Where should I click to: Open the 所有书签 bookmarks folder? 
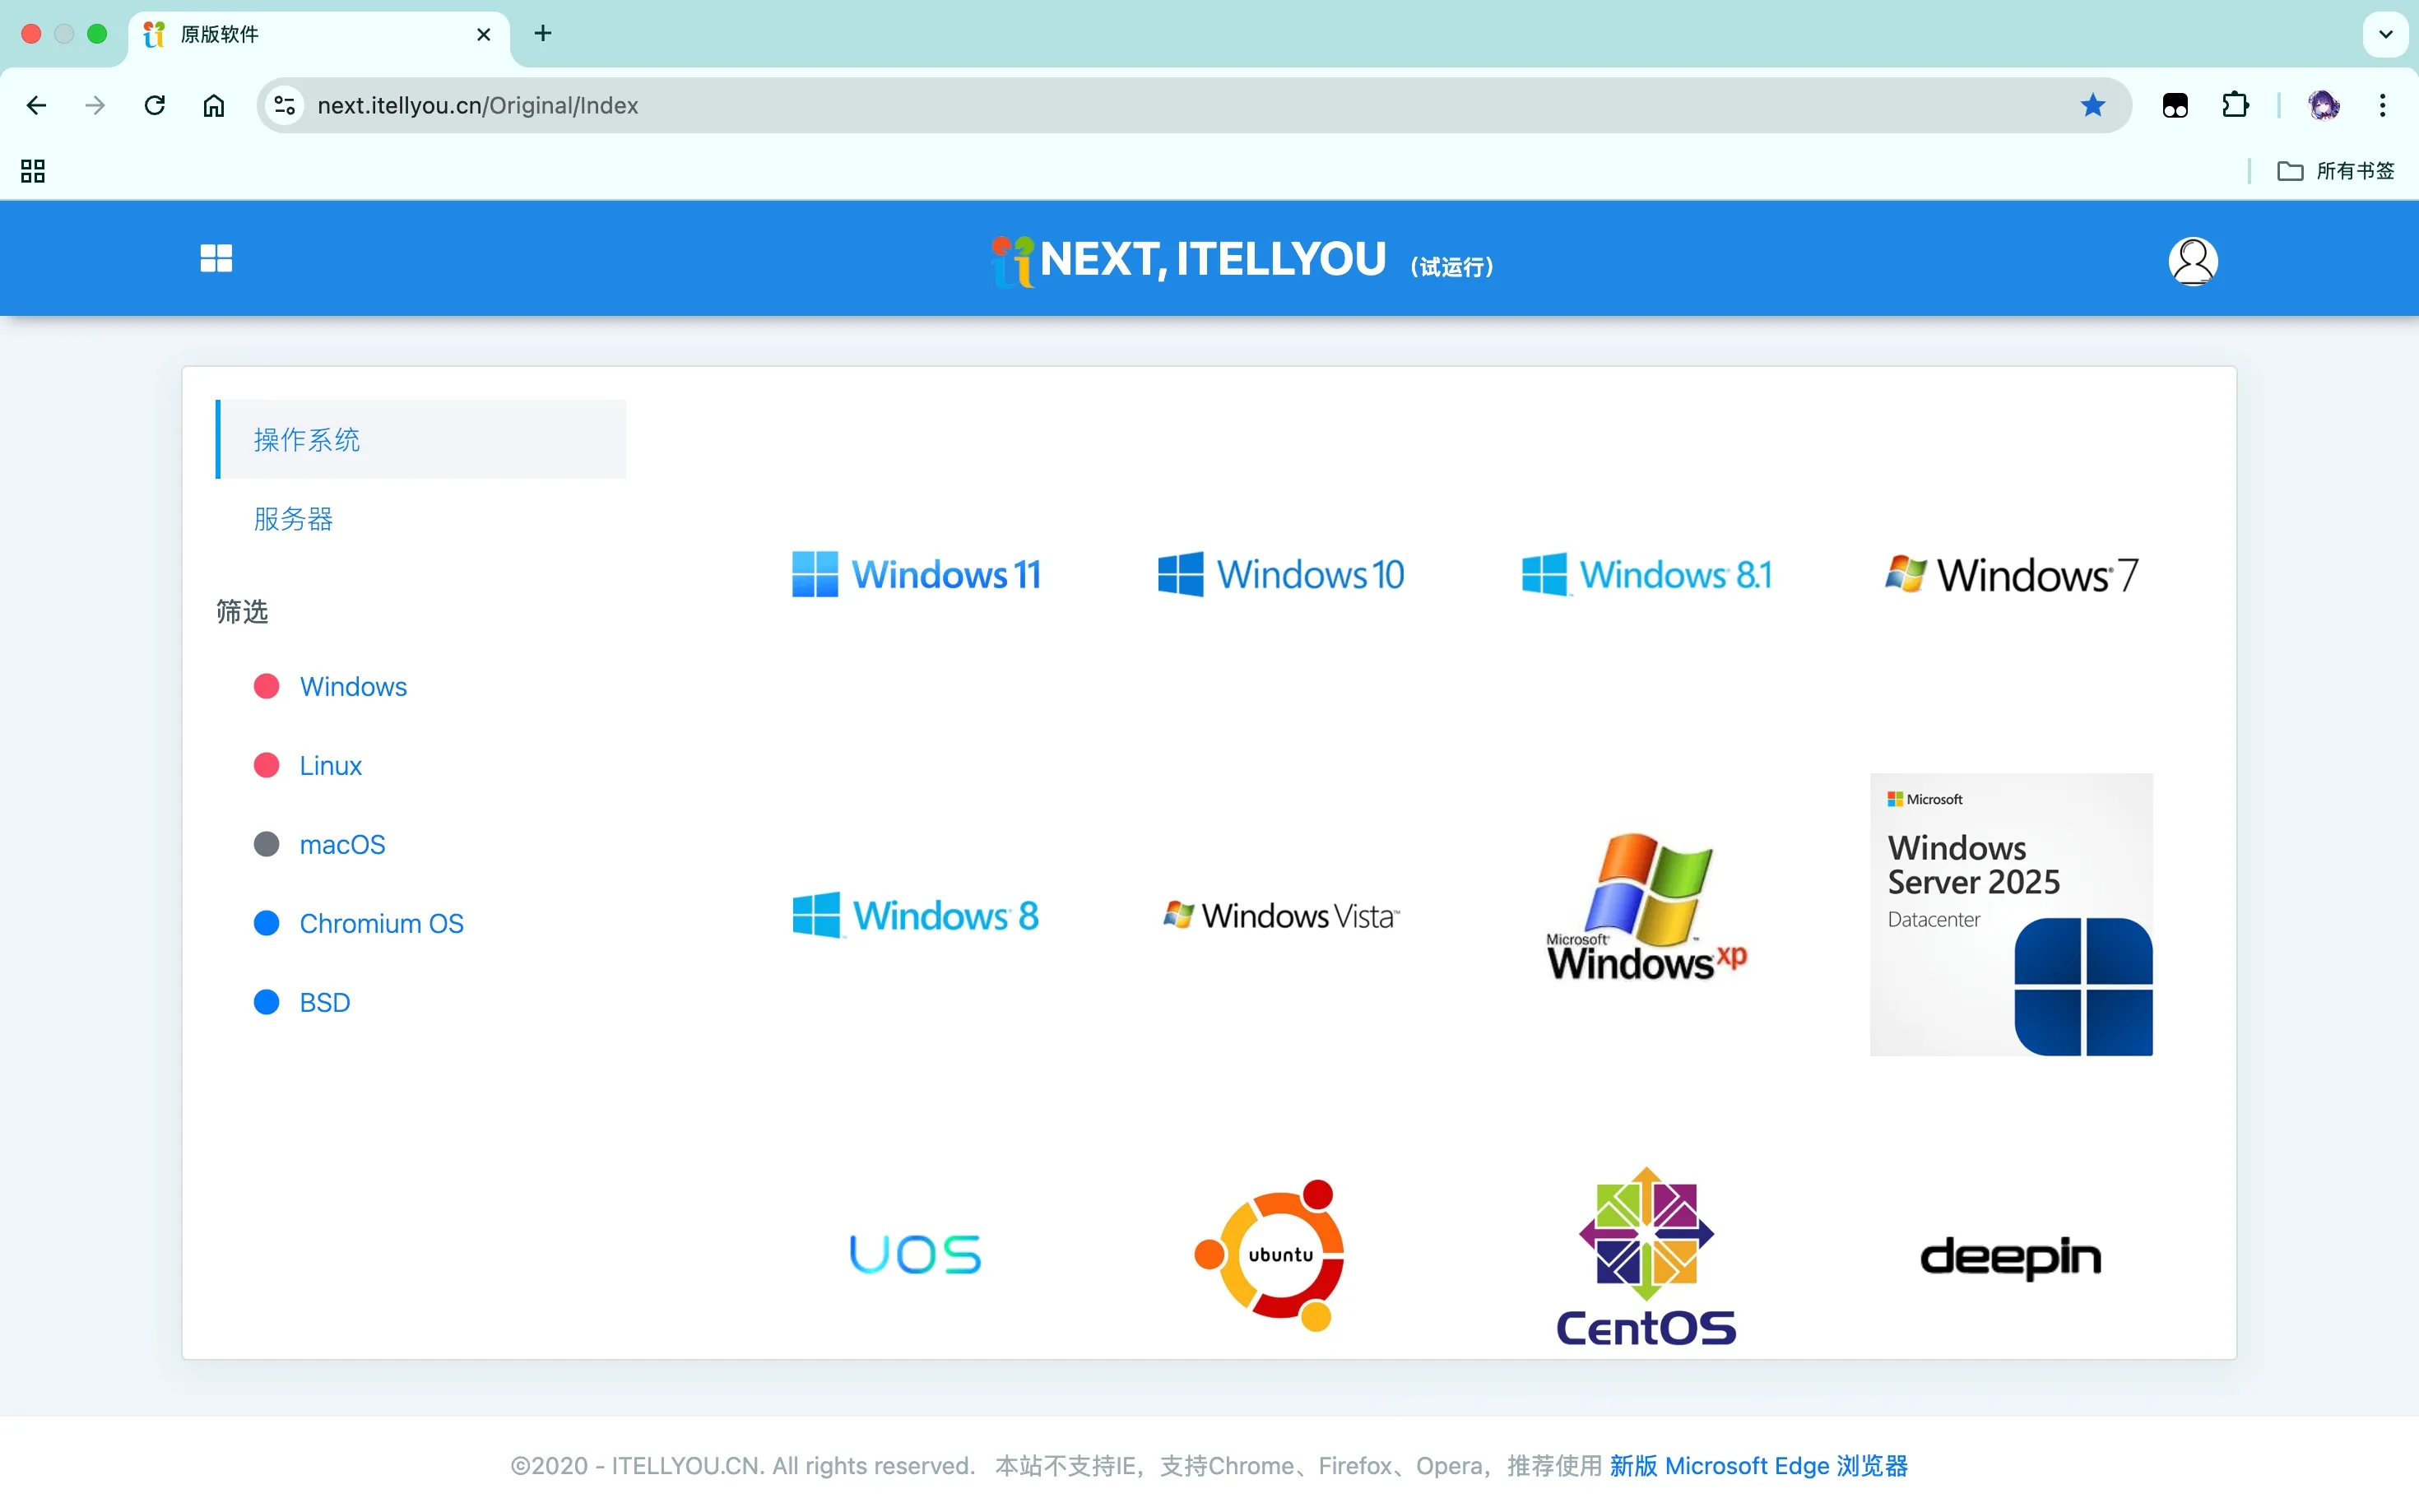(x=2335, y=171)
